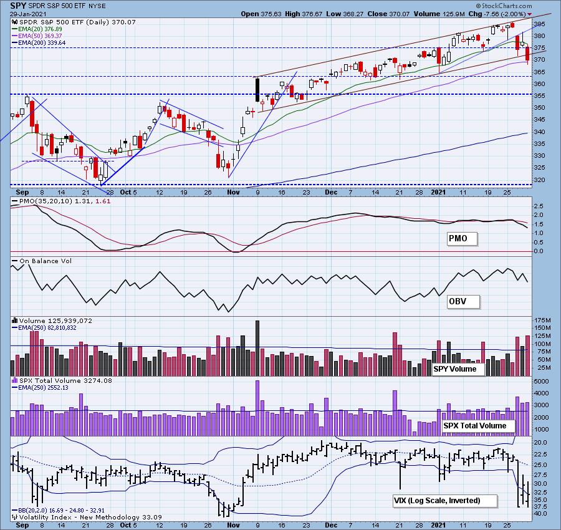Click the purple EMA(50) legend line marker
This screenshot has width=561, height=530.
click(15, 36)
